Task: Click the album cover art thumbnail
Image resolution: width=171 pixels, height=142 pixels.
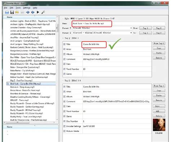Action: tap(159, 125)
